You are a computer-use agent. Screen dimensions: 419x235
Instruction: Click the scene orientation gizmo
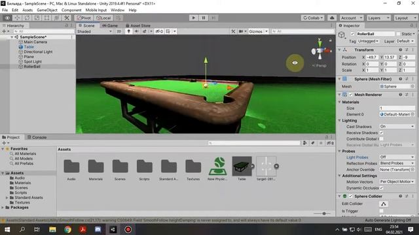click(x=320, y=51)
